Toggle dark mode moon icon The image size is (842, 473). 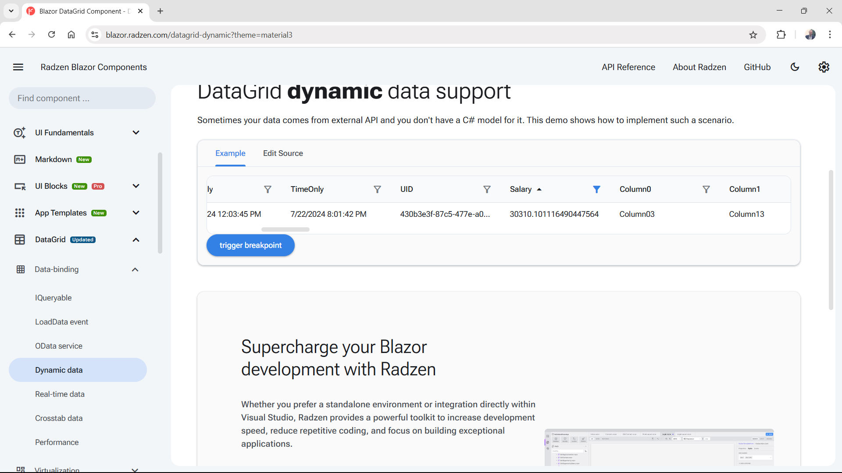(795, 67)
